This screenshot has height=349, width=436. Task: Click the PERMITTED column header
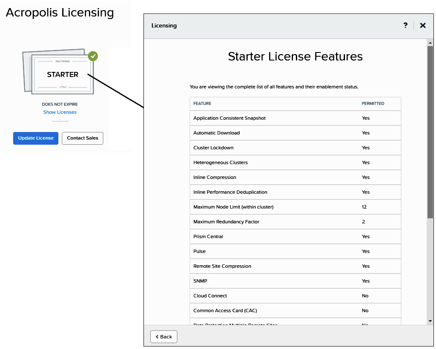(x=373, y=103)
